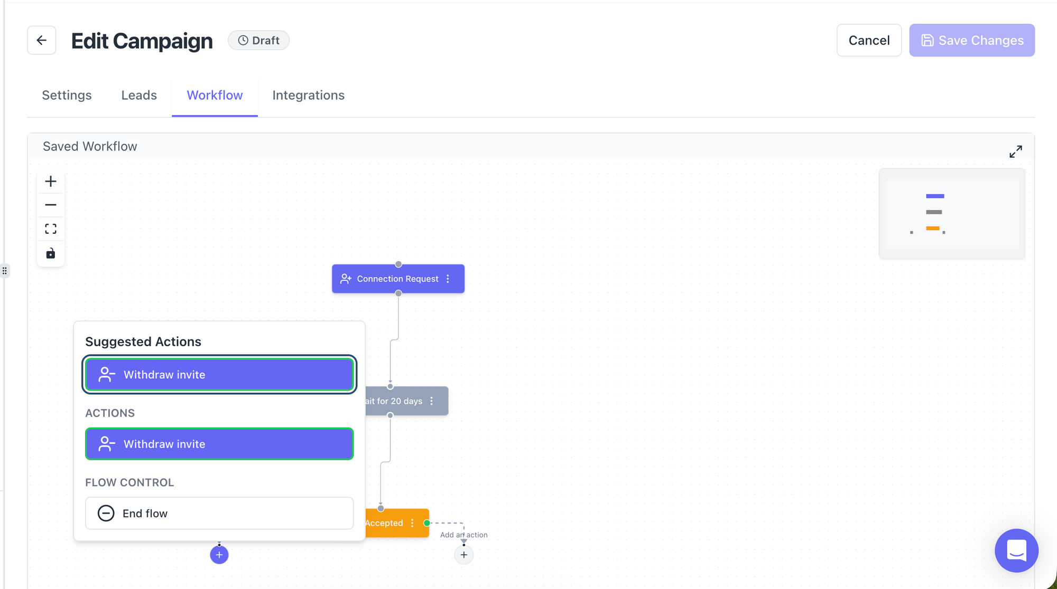Fit workflow view to screen
The height and width of the screenshot is (589, 1057).
51,229
